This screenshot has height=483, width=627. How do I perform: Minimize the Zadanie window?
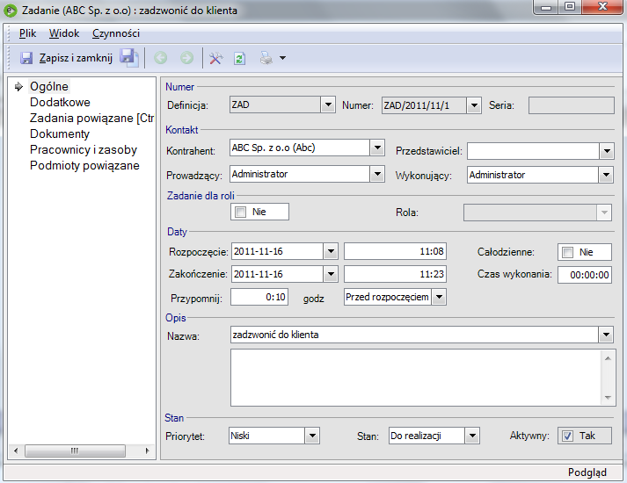point(546,7)
